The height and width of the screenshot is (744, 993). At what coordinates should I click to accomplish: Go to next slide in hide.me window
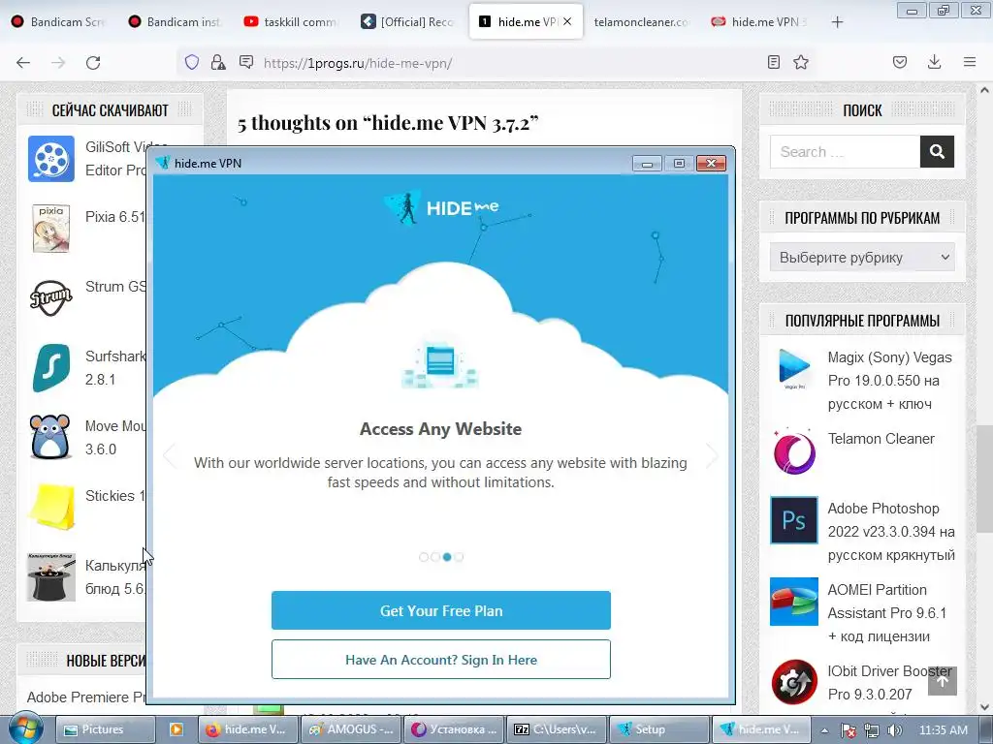click(x=712, y=455)
